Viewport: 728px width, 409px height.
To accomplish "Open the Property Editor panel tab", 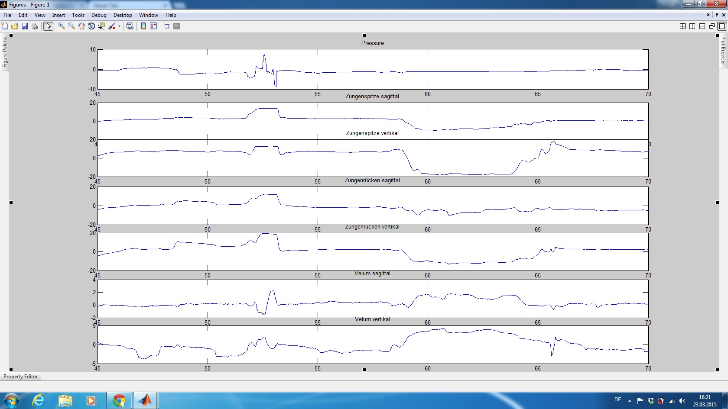I will (x=20, y=377).
